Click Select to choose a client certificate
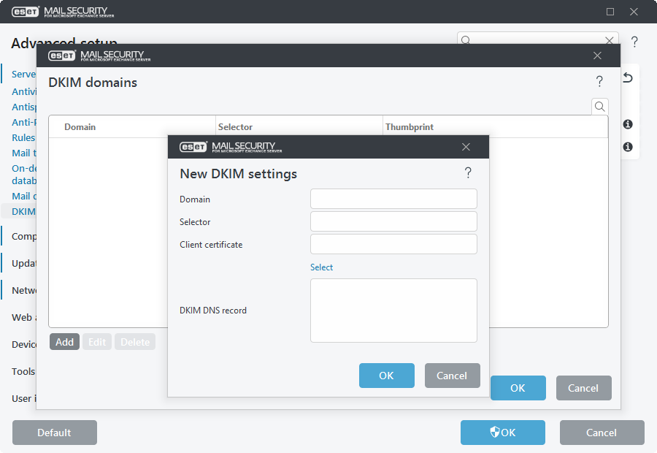Viewport: 657px width, 453px height. tap(321, 267)
